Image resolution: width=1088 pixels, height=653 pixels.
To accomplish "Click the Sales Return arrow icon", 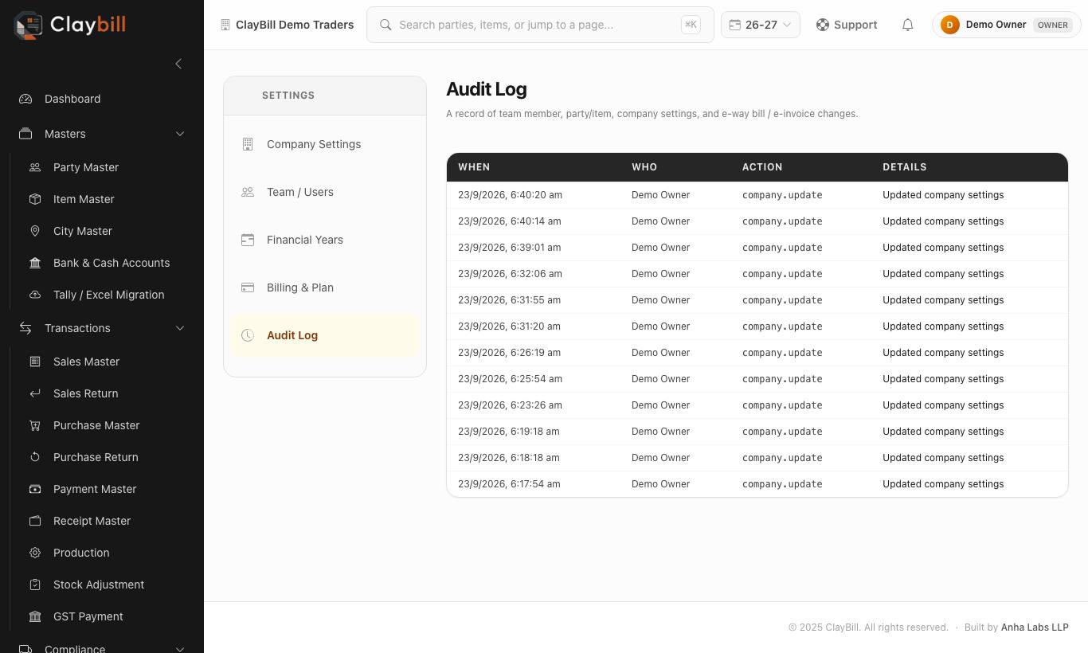I will pos(35,393).
